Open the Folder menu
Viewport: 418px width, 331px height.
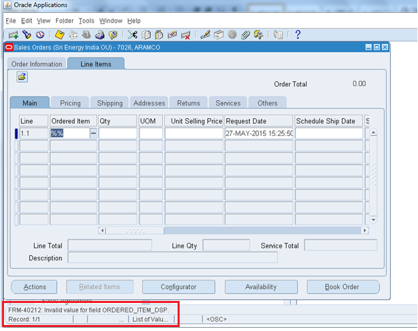65,21
